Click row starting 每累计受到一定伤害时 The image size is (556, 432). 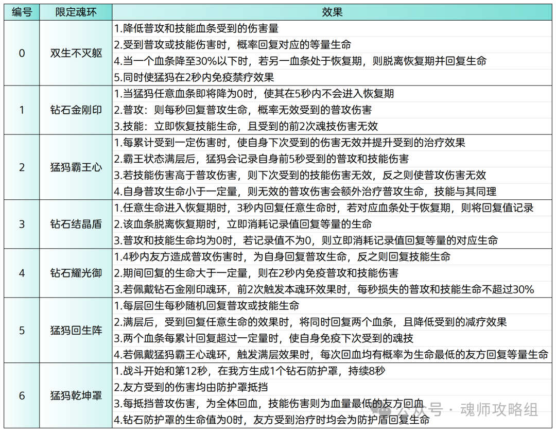(332, 143)
